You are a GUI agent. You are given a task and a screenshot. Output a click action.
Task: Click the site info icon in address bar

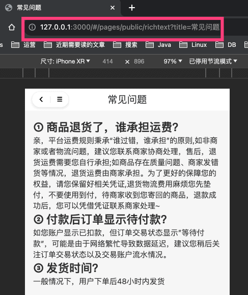(32, 28)
